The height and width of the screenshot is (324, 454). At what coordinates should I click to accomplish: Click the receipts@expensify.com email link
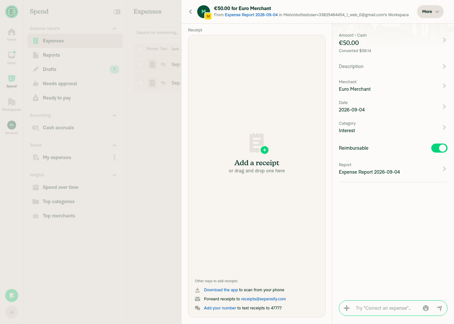(x=263, y=299)
